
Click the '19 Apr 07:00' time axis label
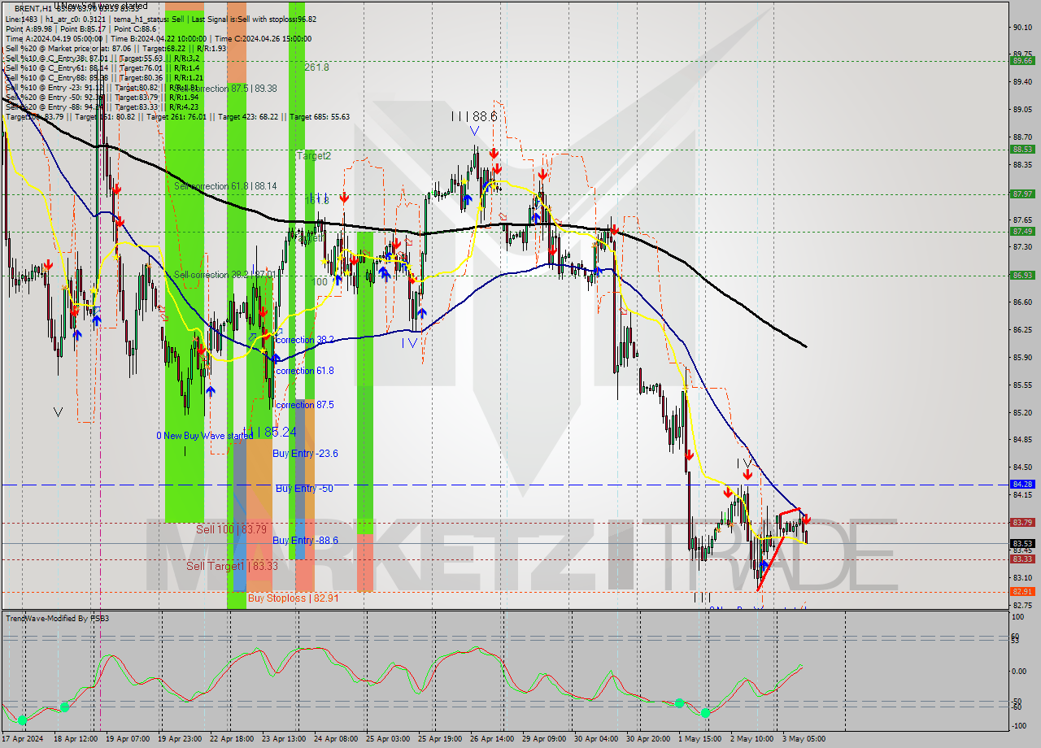(x=128, y=739)
